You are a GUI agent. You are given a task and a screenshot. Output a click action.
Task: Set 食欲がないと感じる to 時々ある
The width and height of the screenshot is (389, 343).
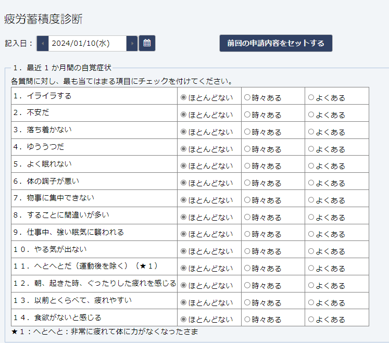[247, 320]
